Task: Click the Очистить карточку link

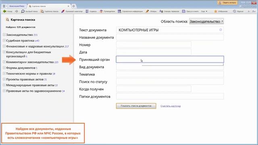Action: tap(171, 106)
